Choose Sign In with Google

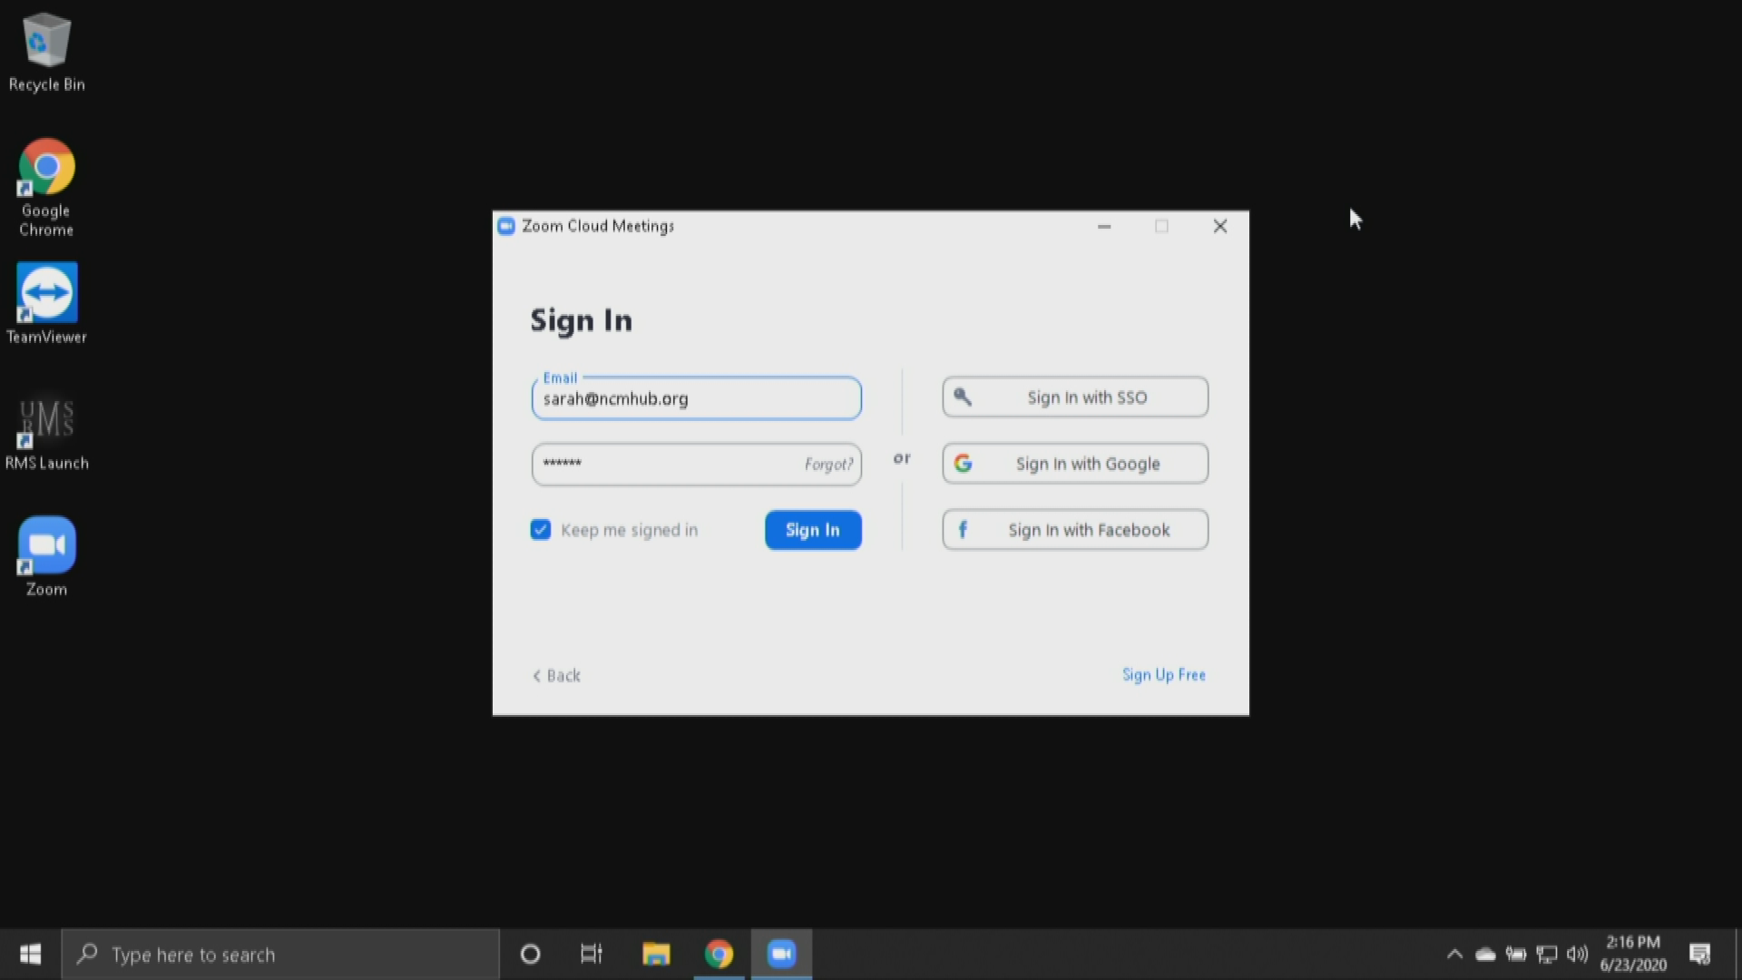point(1075,464)
